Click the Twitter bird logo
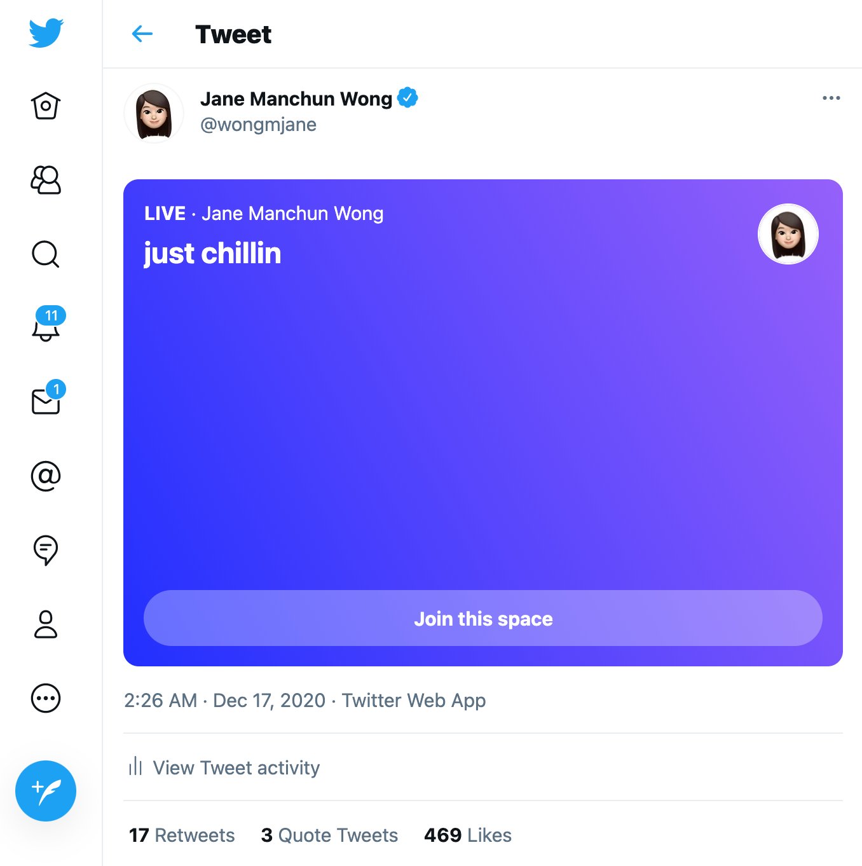The image size is (862, 866). tap(46, 33)
